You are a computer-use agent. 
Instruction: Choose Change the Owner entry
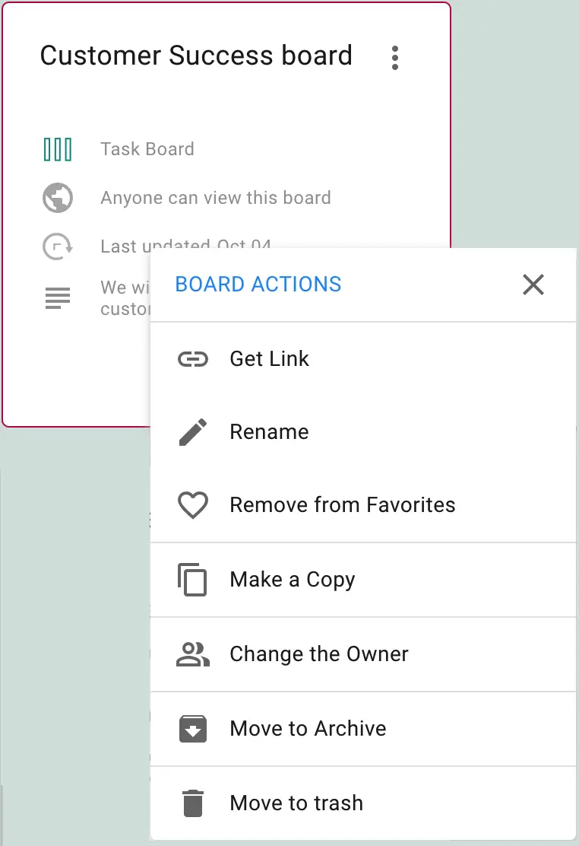coord(363,654)
